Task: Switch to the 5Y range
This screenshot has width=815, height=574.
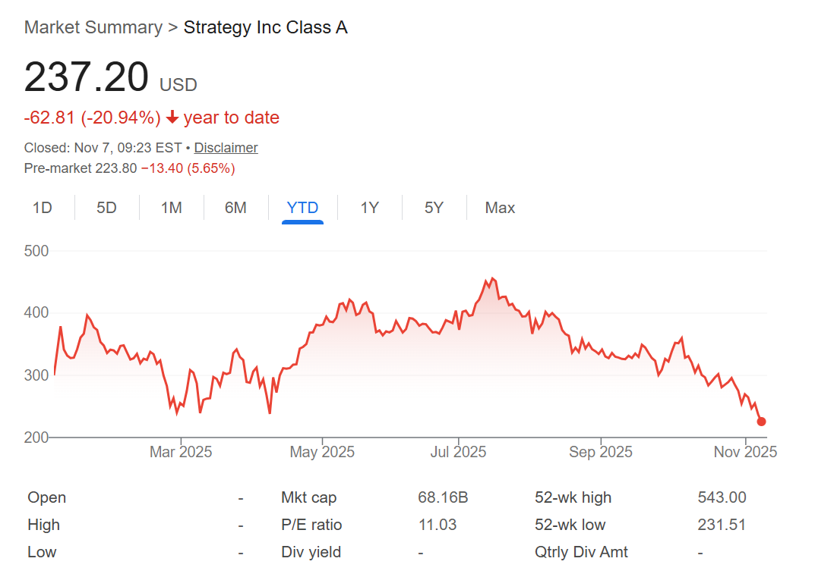Action: tap(434, 207)
